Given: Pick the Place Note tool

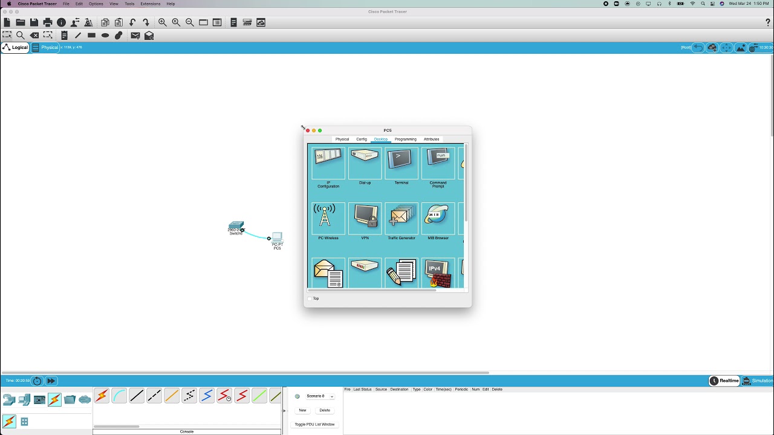Looking at the screenshot, I should pyautogui.click(x=64, y=36).
